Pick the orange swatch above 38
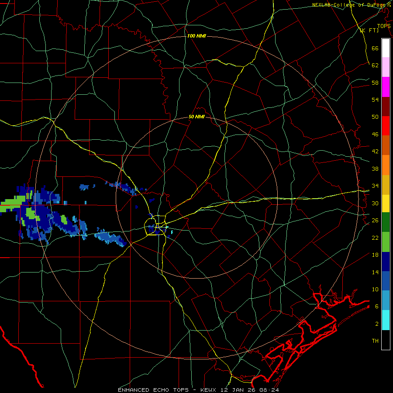 coord(386,165)
